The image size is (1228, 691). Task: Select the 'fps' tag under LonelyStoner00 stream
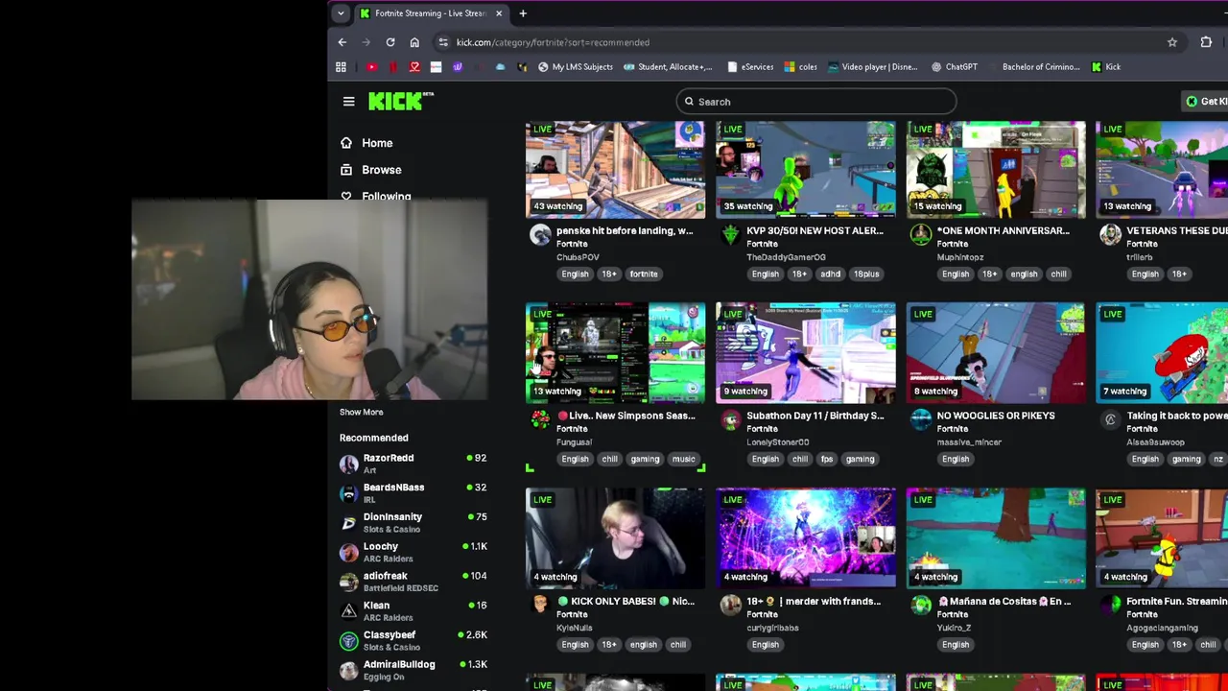(x=827, y=460)
